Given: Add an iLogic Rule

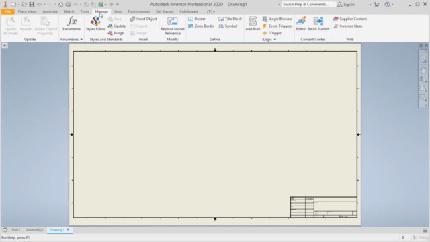Looking at the screenshot, I should tap(253, 24).
